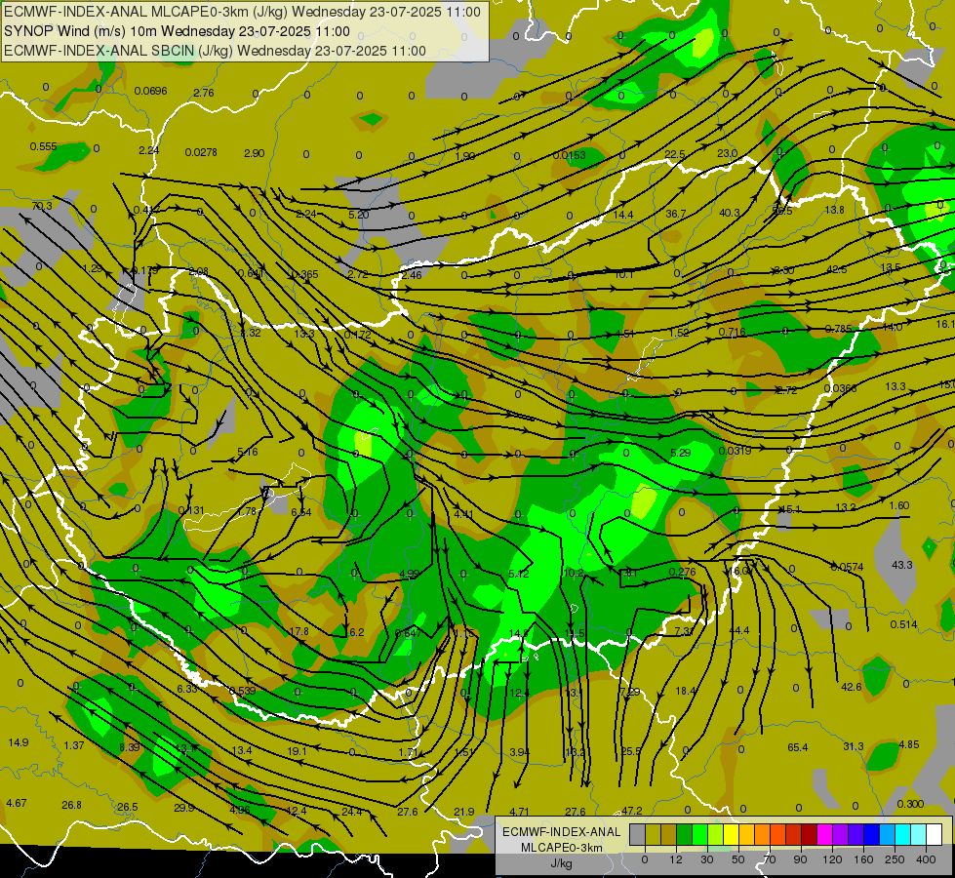Click the map value 42.6
Viewport: 955px width, 878px height.
coord(851,687)
